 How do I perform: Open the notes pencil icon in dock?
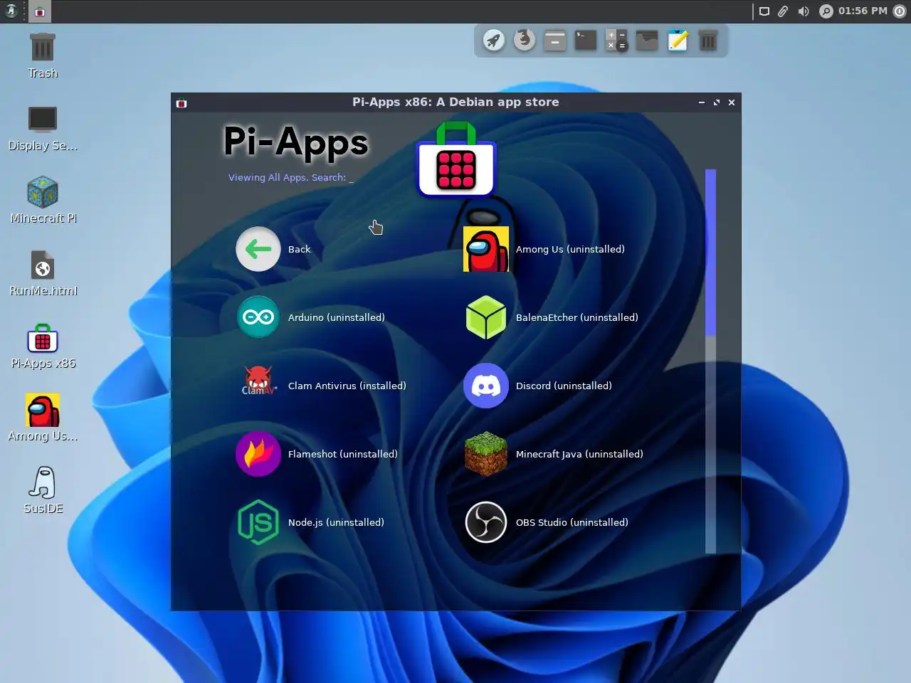click(x=678, y=40)
